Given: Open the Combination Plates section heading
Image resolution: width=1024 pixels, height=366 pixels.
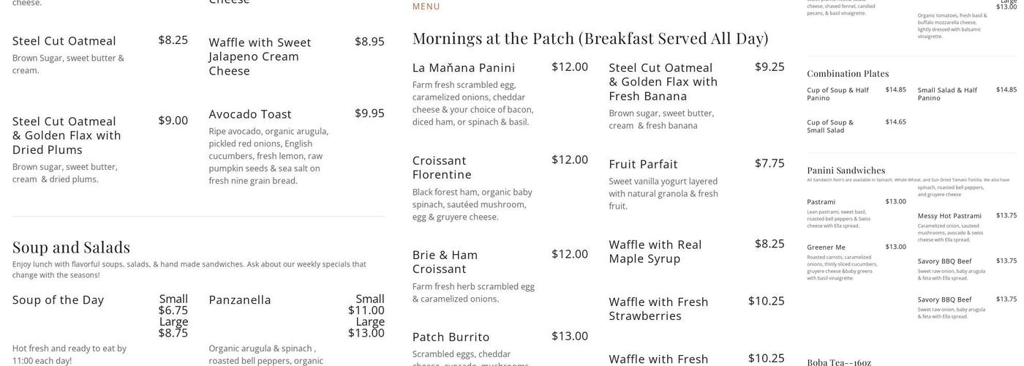Looking at the screenshot, I should click(x=848, y=73).
